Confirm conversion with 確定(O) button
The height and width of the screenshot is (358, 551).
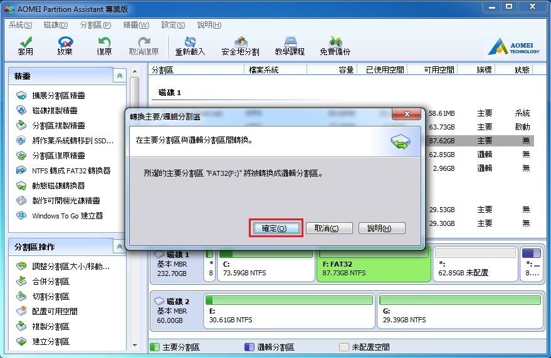click(276, 228)
